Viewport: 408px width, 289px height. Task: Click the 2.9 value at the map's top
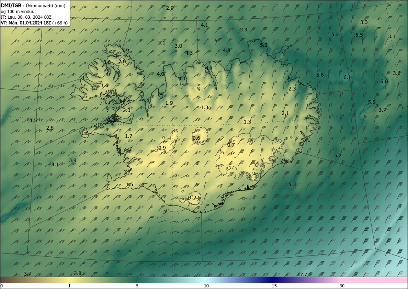pos(170,8)
